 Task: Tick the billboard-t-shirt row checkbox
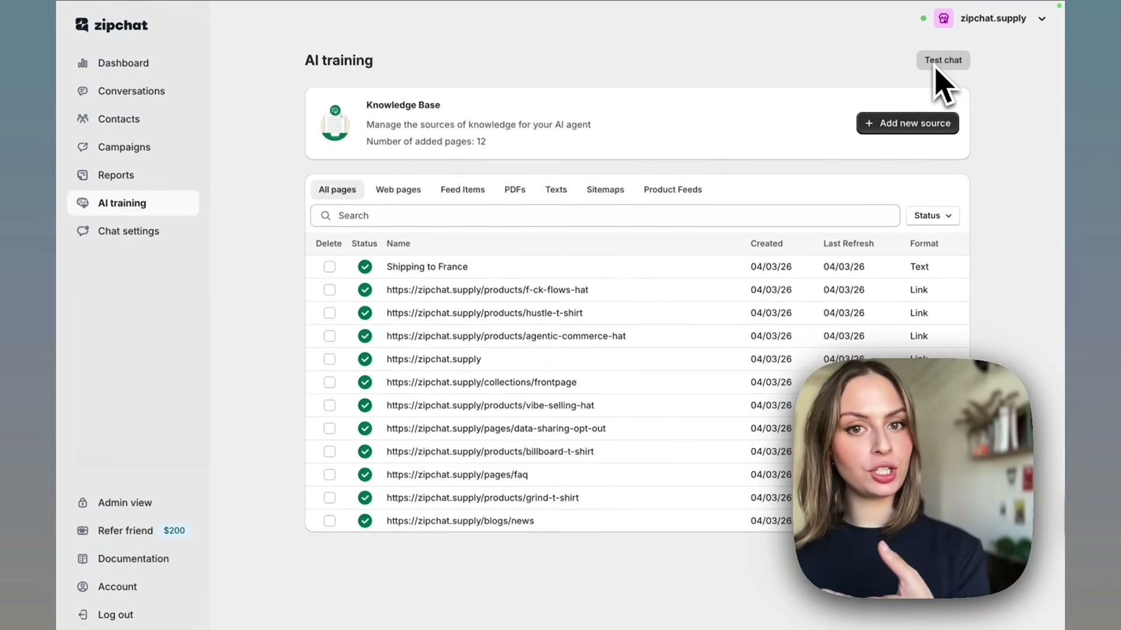[330, 452]
